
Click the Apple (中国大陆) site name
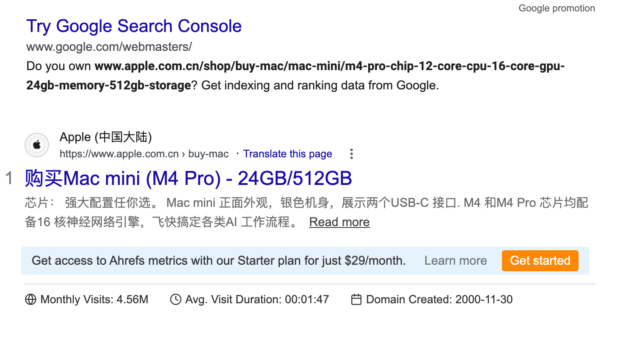106,137
